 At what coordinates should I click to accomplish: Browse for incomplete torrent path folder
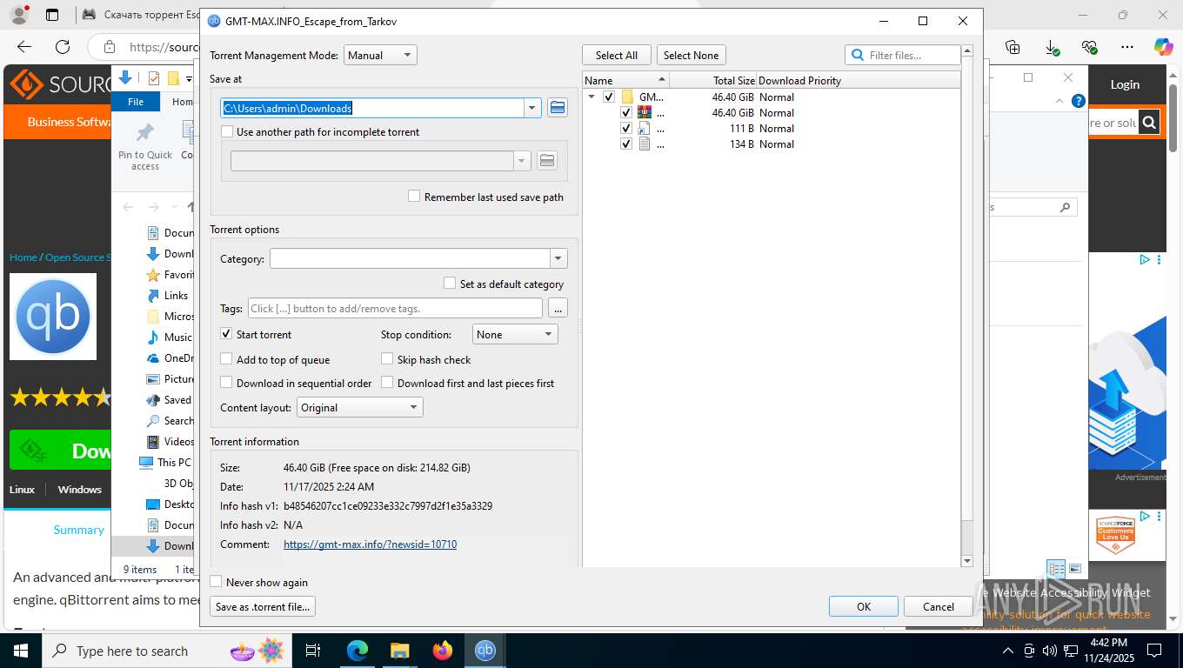pos(547,161)
